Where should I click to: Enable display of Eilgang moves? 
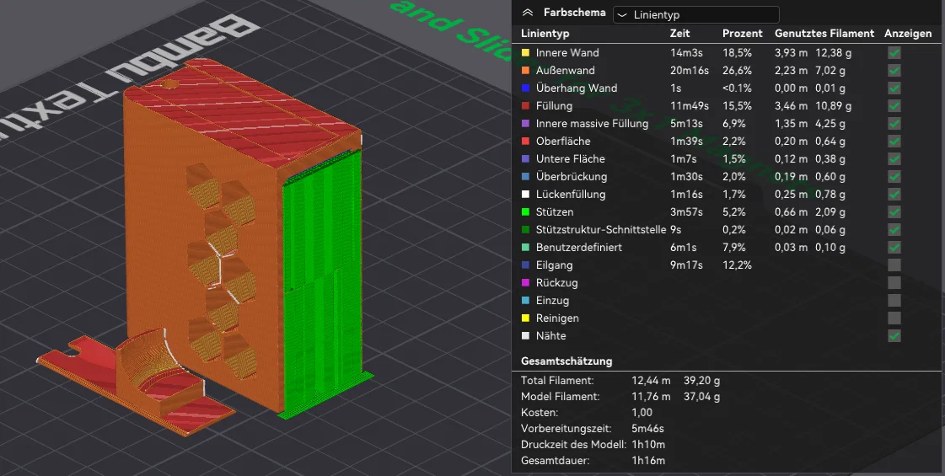point(894,265)
